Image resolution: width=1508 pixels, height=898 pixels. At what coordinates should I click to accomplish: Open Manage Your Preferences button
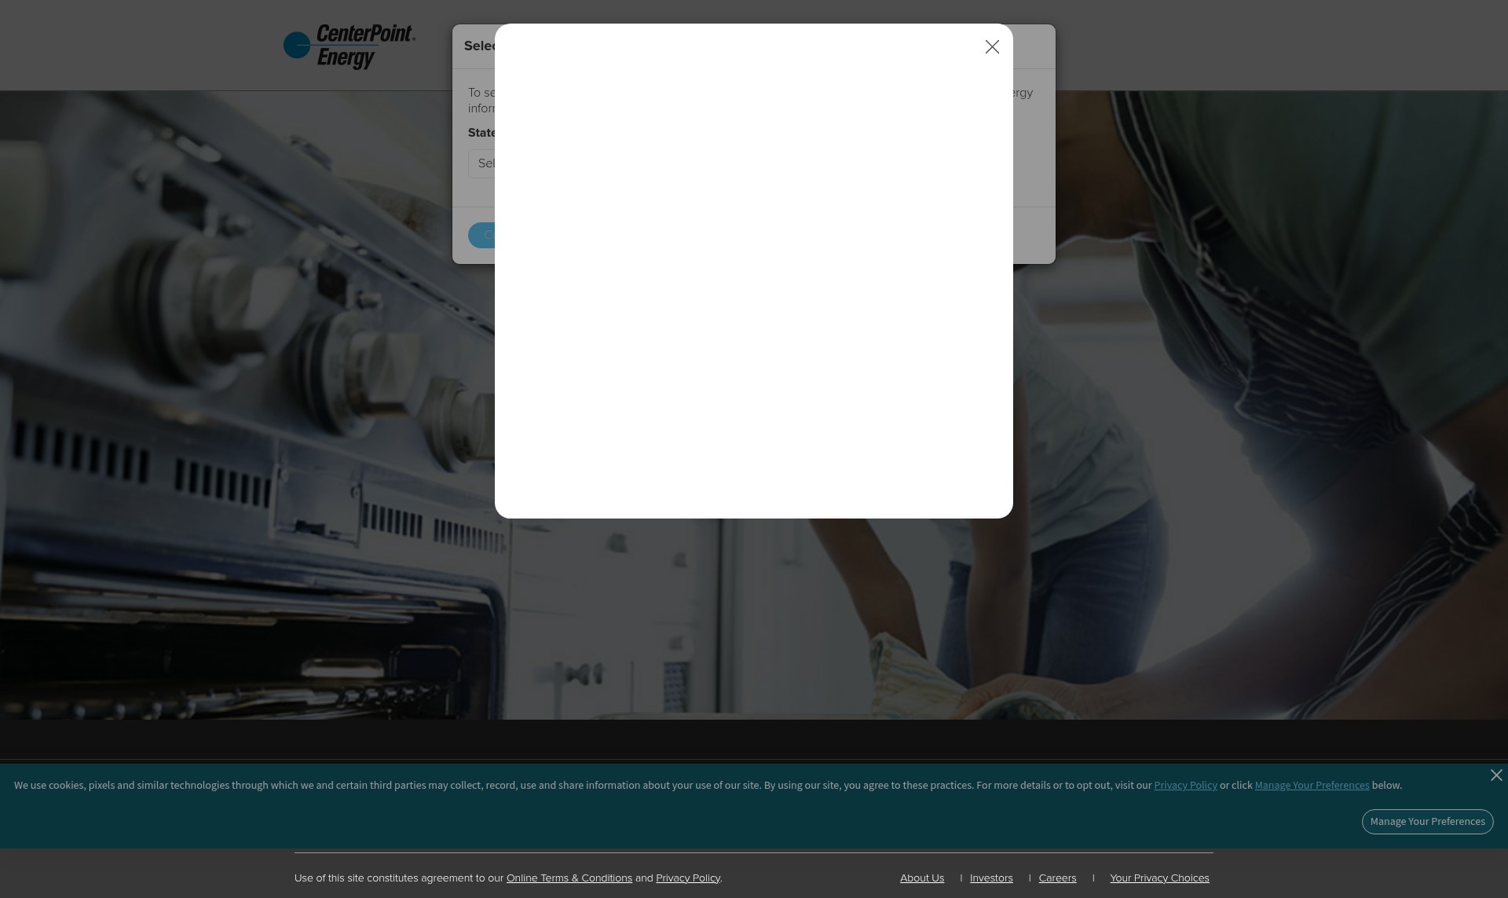click(x=1427, y=822)
